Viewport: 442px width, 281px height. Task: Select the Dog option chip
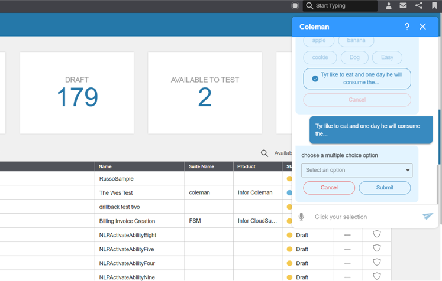(354, 57)
